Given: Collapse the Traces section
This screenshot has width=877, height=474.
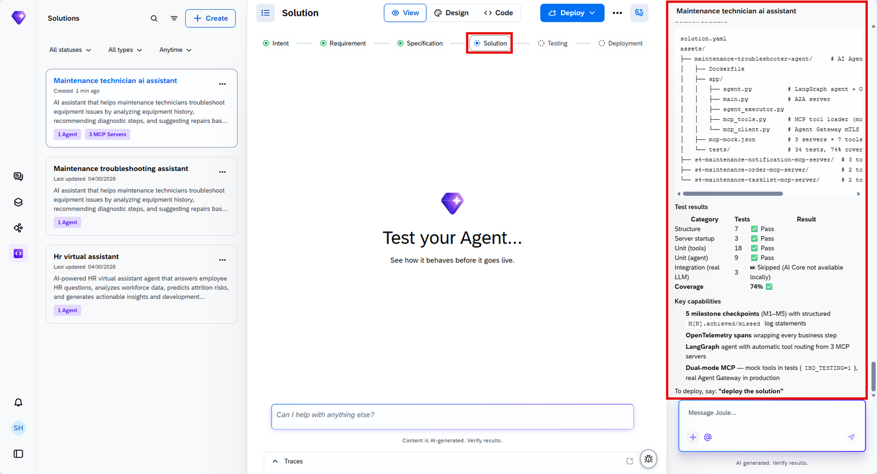Looking at the screenshot, I should pos(275,461).
